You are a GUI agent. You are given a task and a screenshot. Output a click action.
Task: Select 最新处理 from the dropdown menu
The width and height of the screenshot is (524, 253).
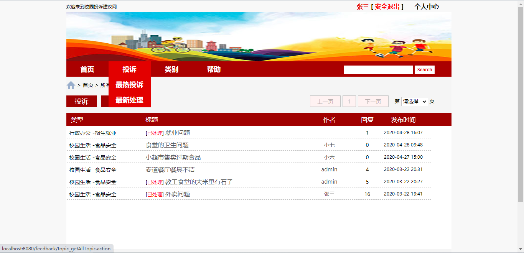point(130,100)
